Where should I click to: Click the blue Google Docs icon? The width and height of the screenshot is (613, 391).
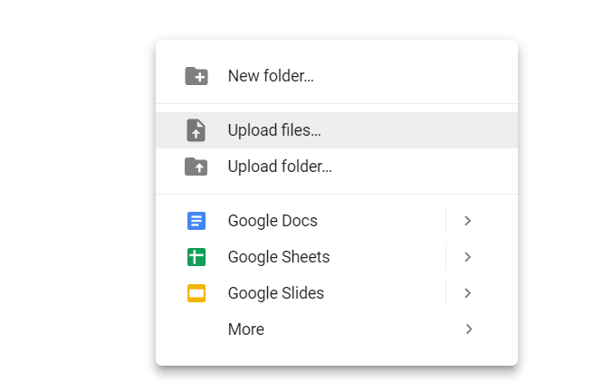click(196, 221)
